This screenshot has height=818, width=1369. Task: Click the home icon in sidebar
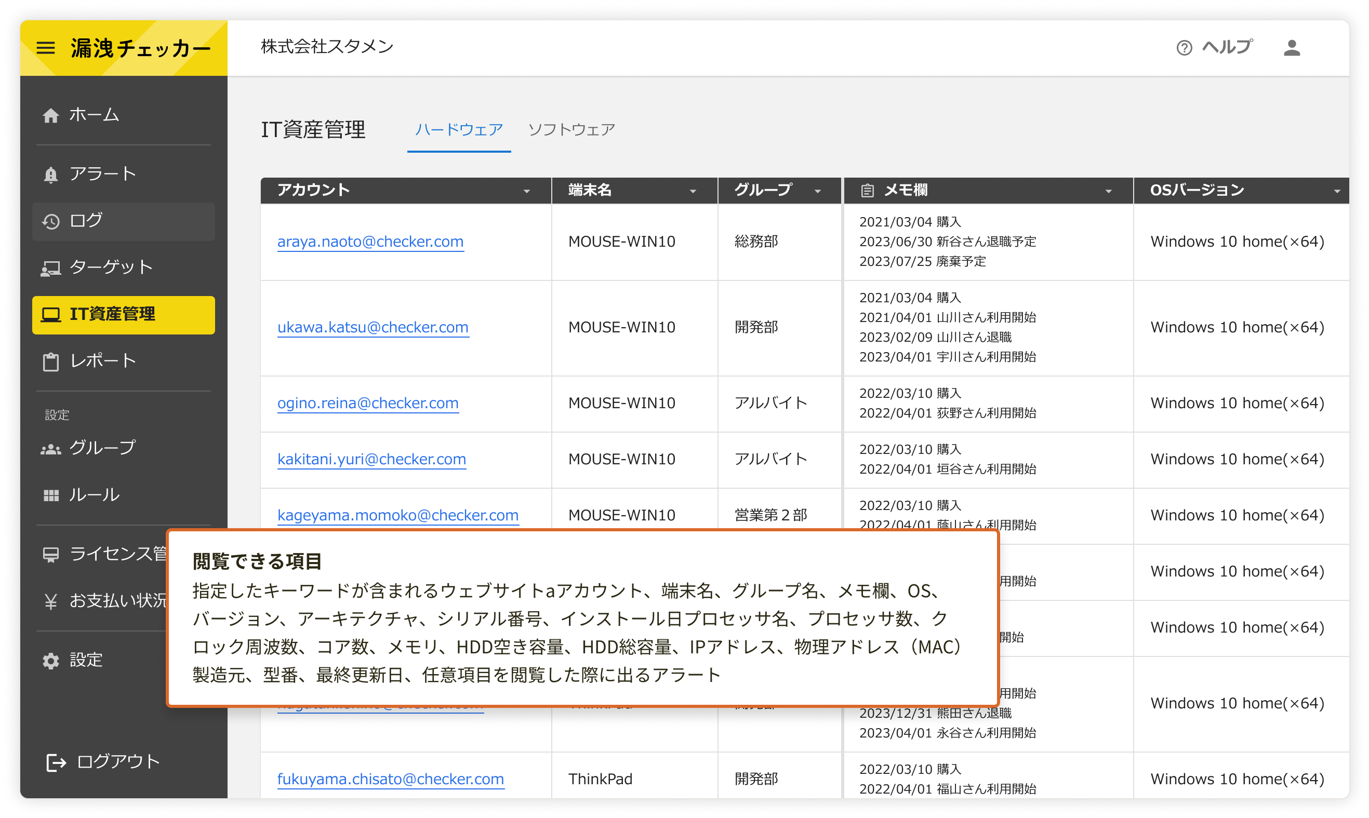pyautogui.click(x=51, y=115)
